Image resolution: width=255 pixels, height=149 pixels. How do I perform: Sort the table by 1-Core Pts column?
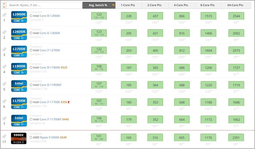pos(128,5)
